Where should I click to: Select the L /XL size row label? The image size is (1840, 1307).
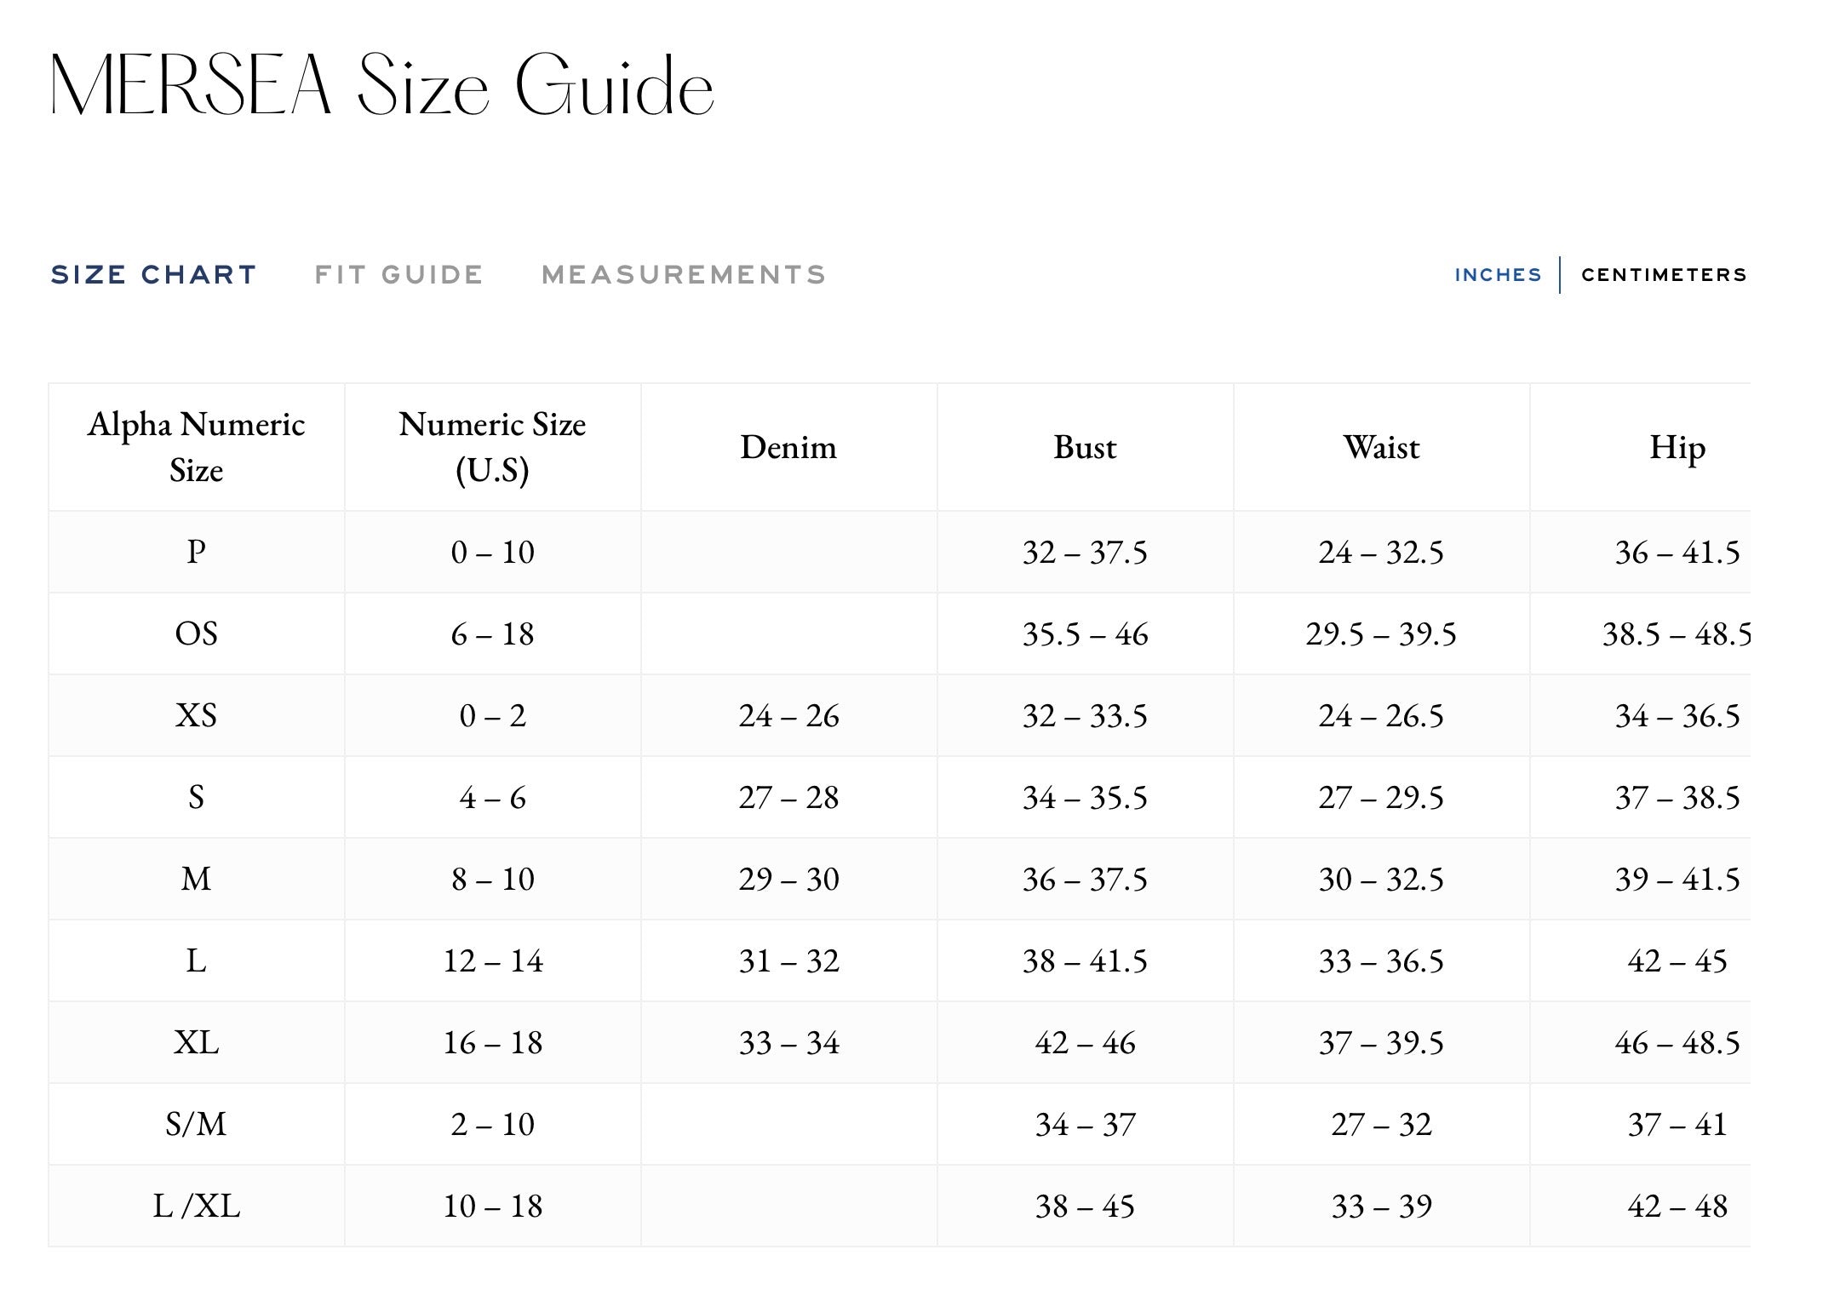(x=197, y=1206)
